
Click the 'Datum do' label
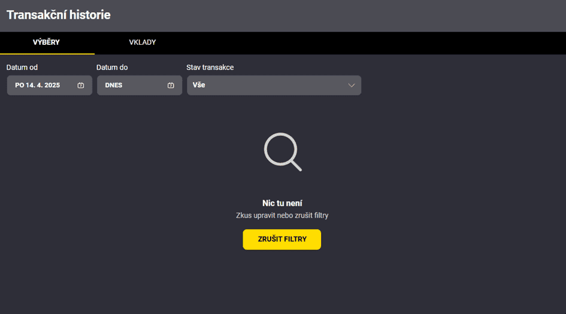pos(112,68)
